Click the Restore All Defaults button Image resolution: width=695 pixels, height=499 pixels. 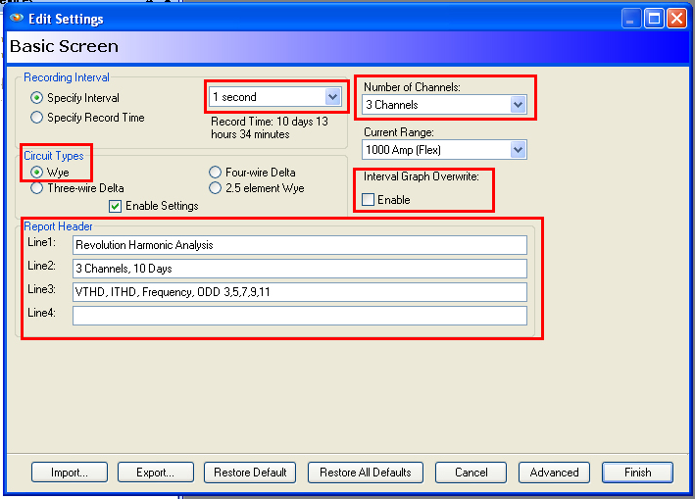pyautogui.click(x=366, y=473)
